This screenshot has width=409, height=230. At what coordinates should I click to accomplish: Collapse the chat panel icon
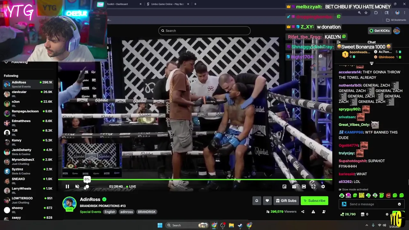[x=338, y=42]
